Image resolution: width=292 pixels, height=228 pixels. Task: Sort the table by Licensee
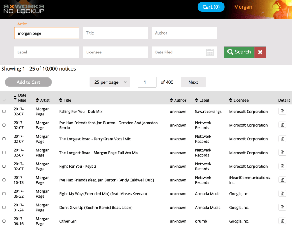click(x=230, y=100)
